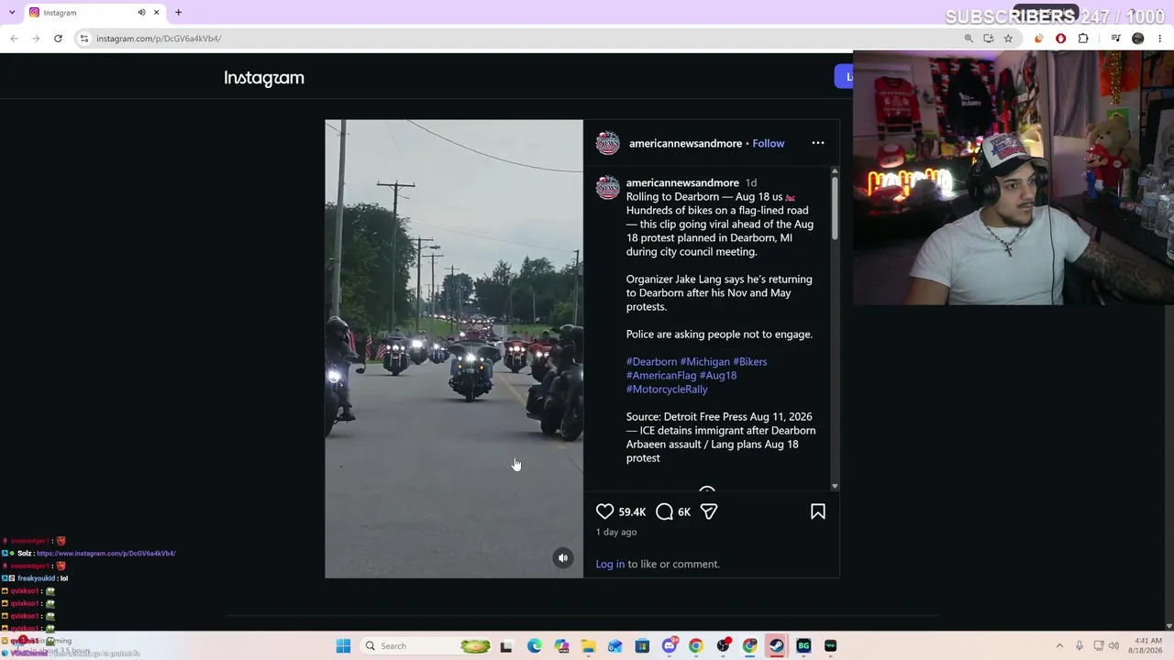Open the #AmericanFlag hashtag

pyautogui.click(x=661, y=375)
